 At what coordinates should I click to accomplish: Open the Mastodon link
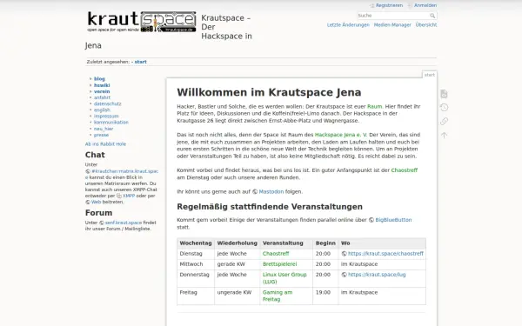coord(271,191)
